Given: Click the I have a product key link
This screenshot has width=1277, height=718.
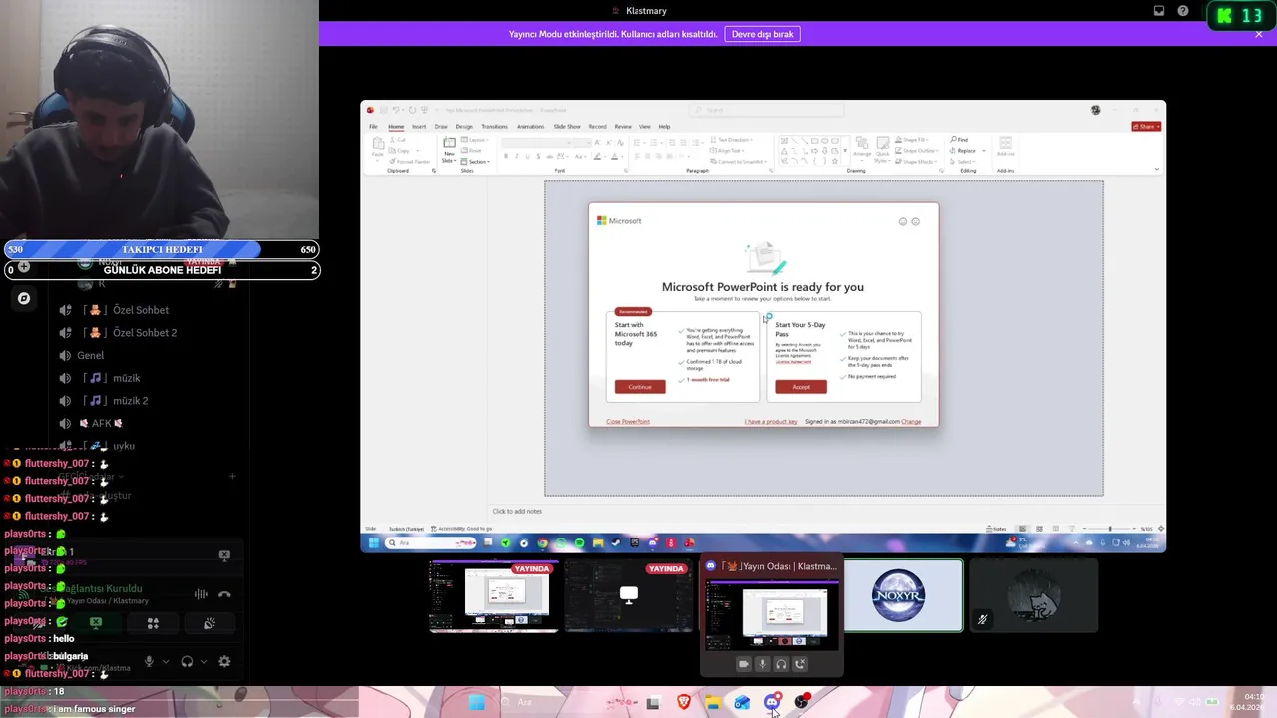Looking at the screenshot, I should (771, 422).
